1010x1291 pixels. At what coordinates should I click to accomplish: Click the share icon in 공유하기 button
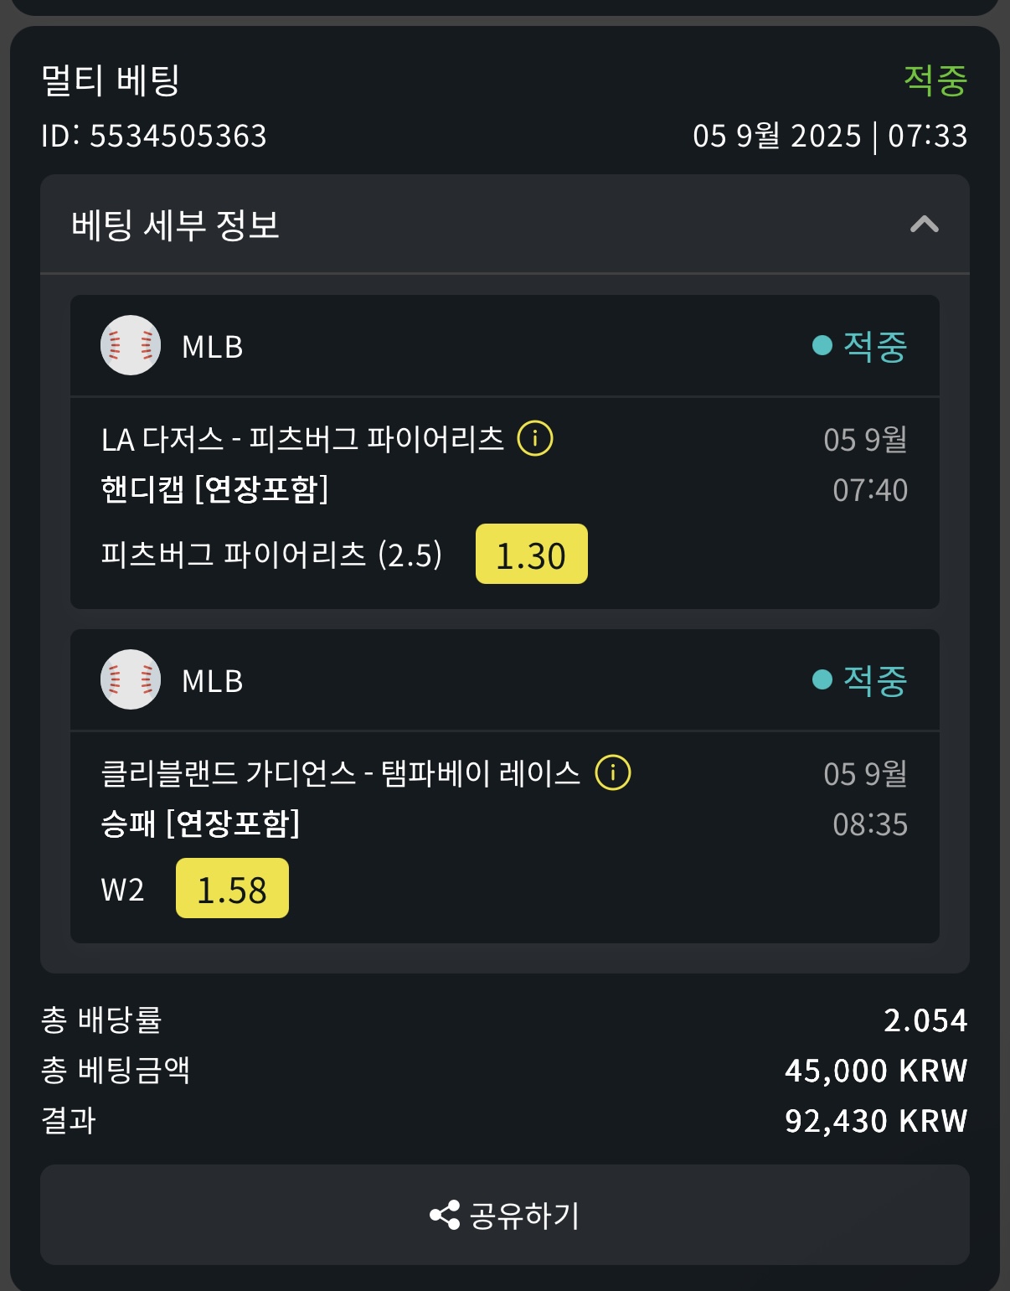click(445, 1215)
